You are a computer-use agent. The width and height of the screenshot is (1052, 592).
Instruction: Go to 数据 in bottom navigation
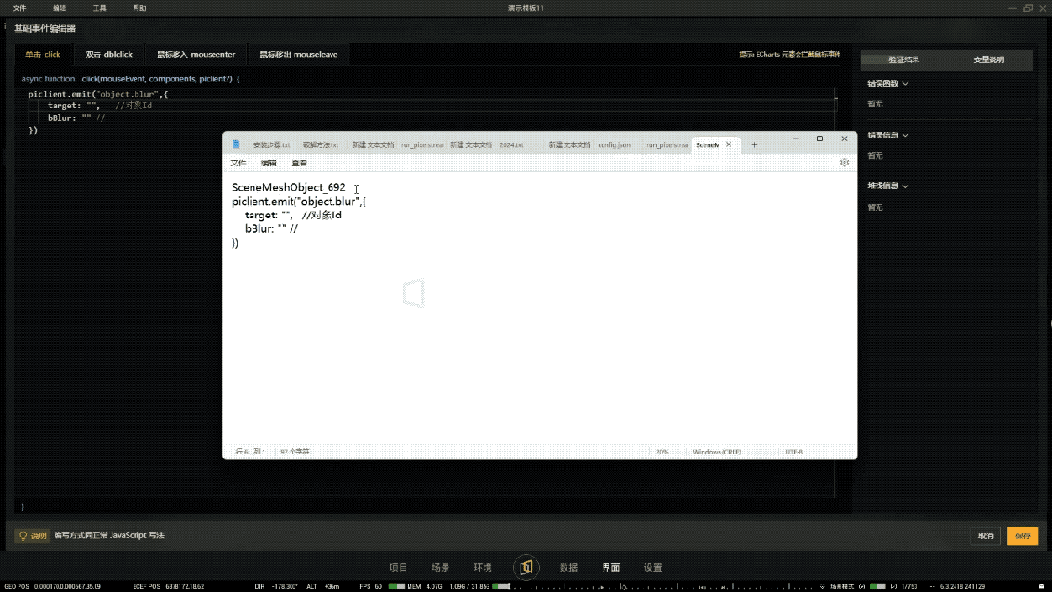569,568
